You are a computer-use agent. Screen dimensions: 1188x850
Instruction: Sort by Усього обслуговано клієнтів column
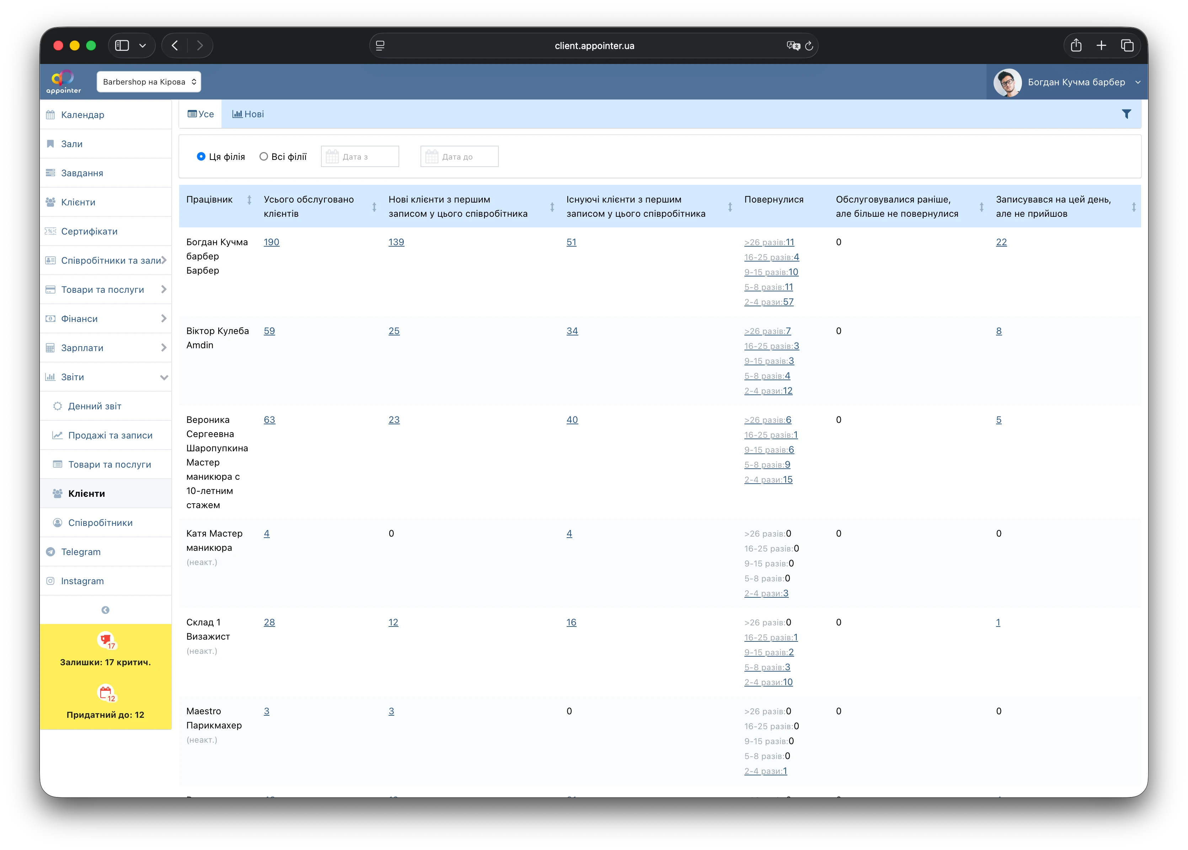[x=374, y=207]
